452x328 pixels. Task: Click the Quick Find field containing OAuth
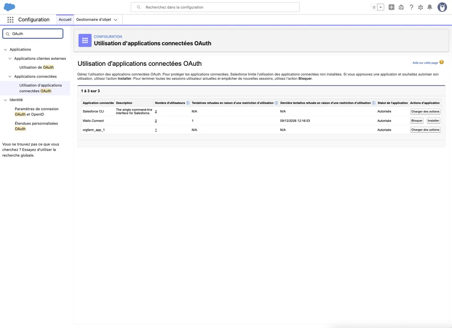33,33
